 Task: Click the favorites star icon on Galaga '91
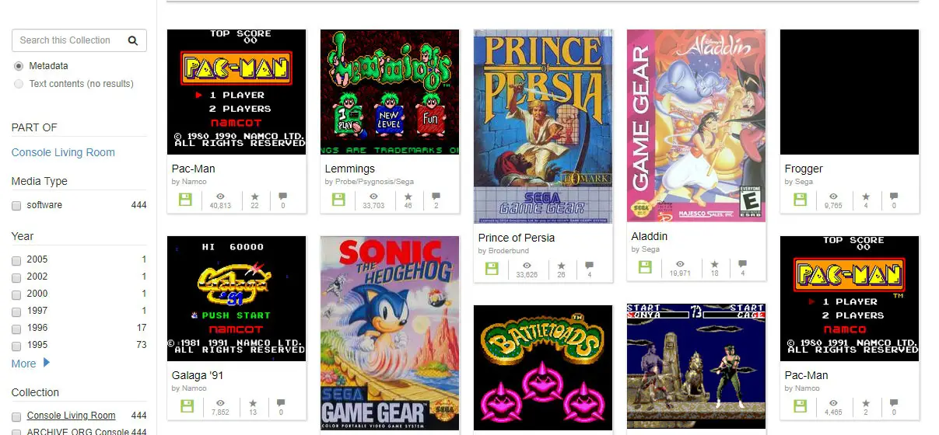253,403
